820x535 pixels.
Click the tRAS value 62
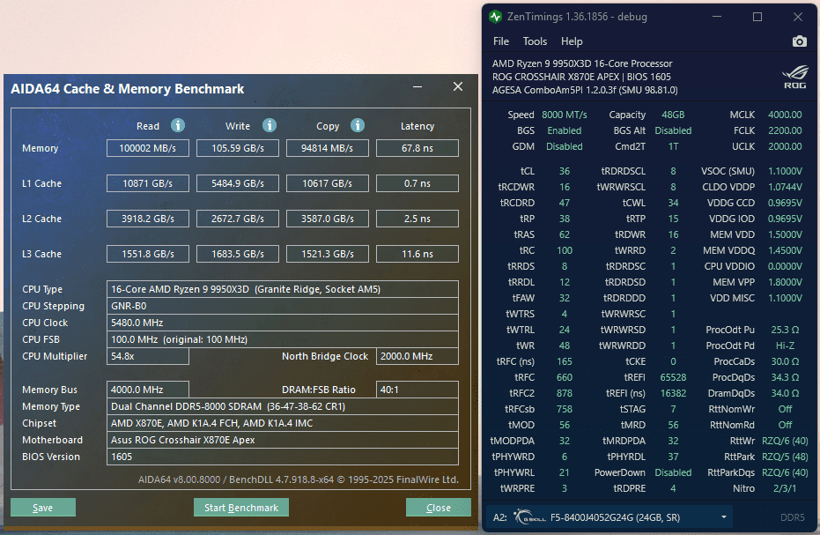coord(565,234)
